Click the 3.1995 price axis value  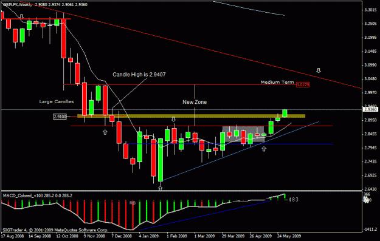point(370,38)
